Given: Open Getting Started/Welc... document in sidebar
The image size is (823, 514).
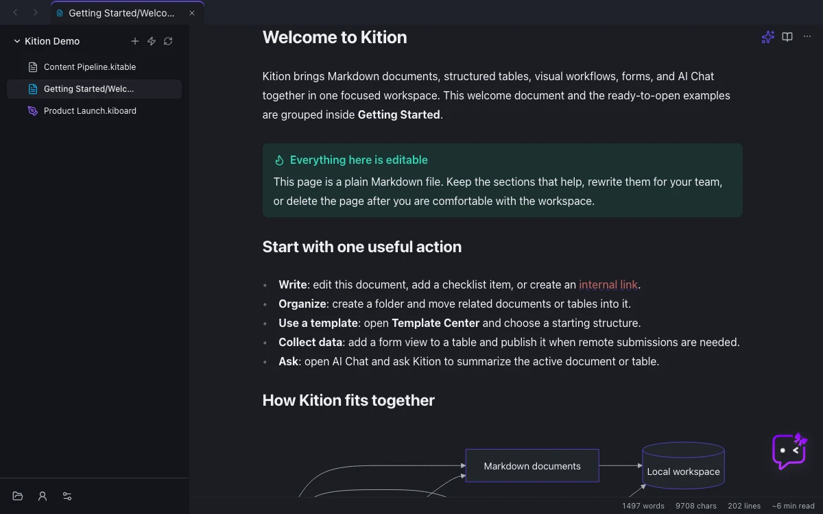Looking at the screenshot, I should pos(94,89).
